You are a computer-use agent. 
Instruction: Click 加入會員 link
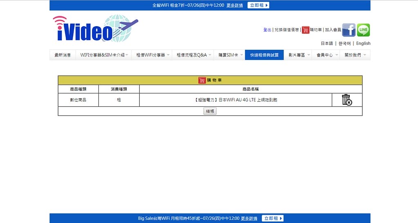pyautogui.click(x=333, y=30)
